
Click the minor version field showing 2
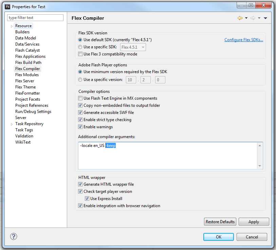[146, 80]
